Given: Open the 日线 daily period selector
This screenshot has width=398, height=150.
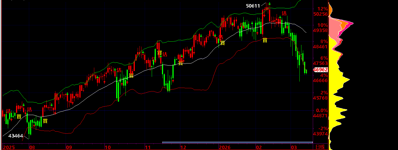Looking at the screenshot, I should pyautogui.click(x=320, y=147).
